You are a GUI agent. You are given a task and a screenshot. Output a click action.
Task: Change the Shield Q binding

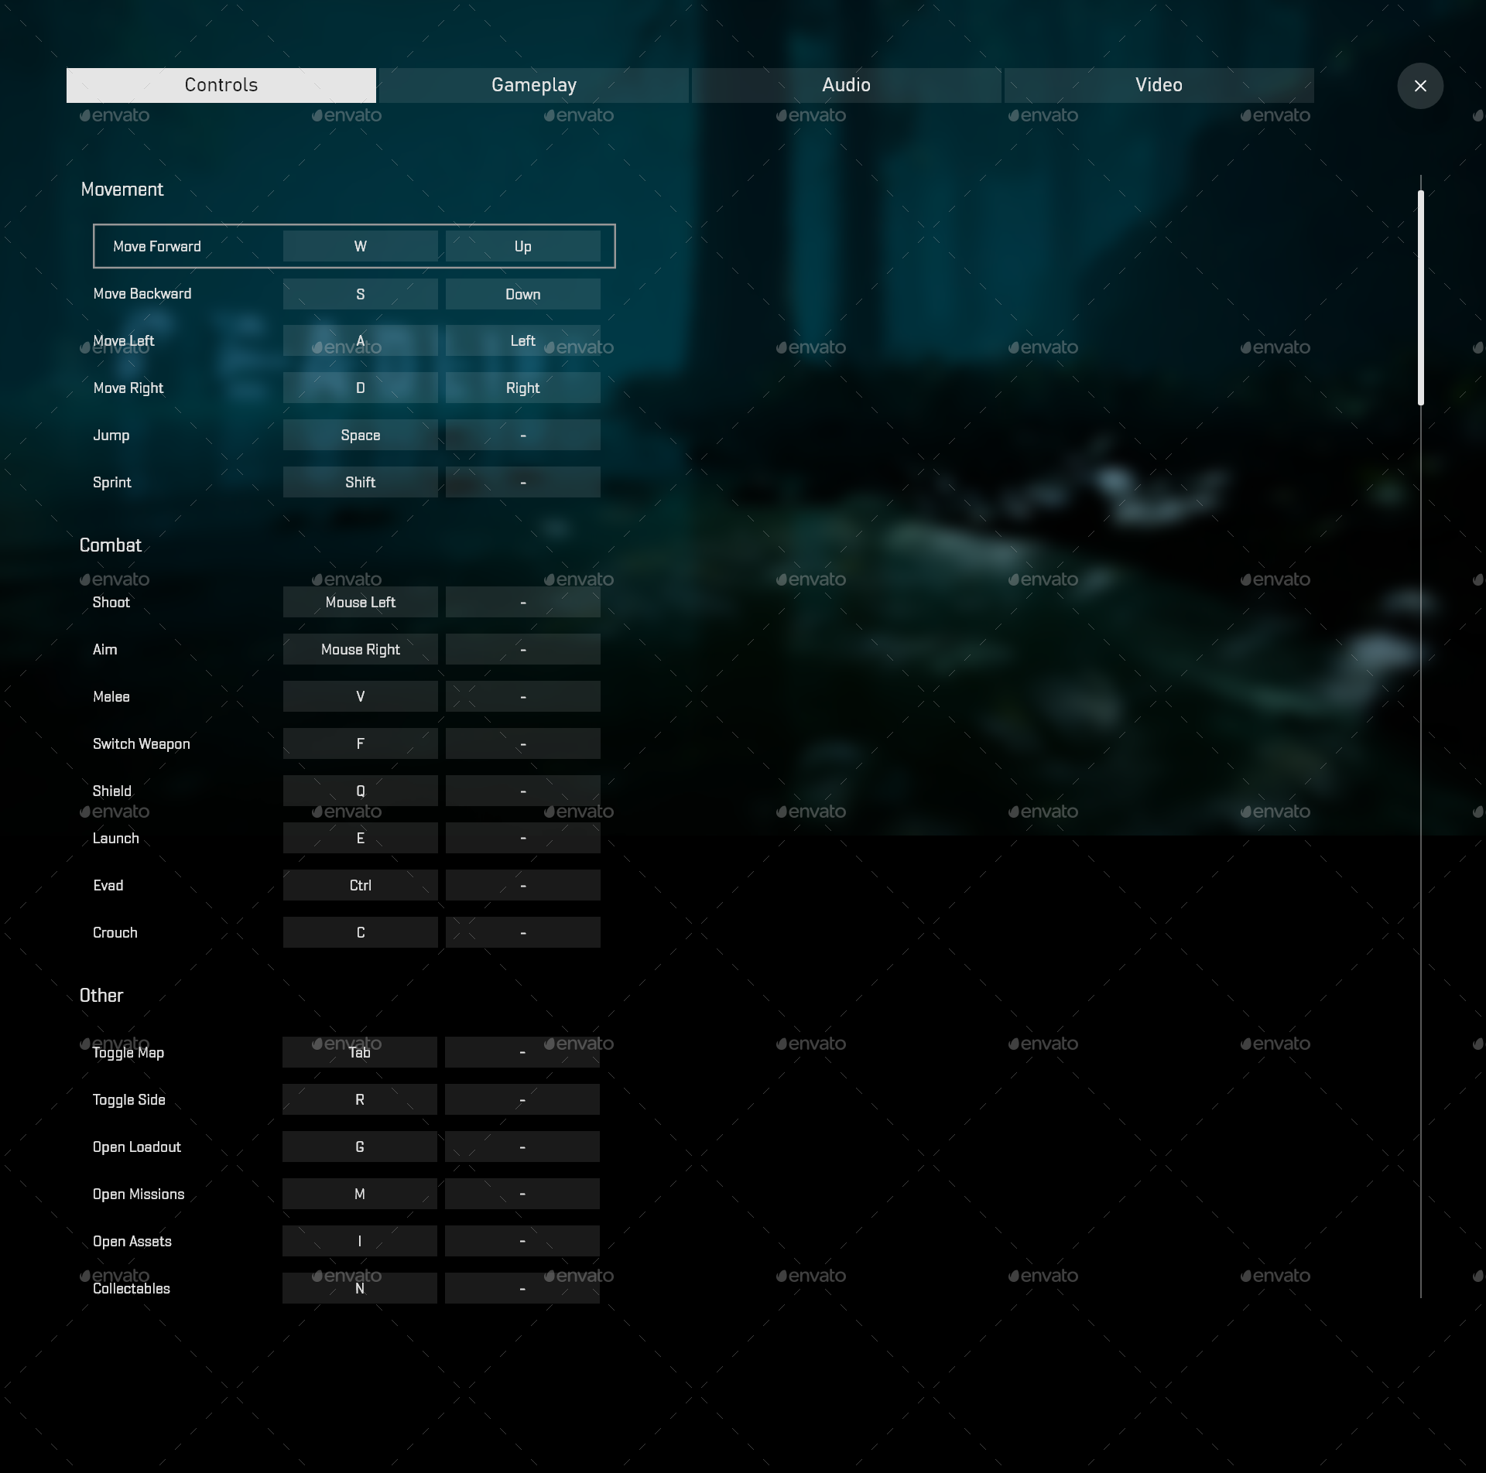pyautogui.click(x=360, y=791)
